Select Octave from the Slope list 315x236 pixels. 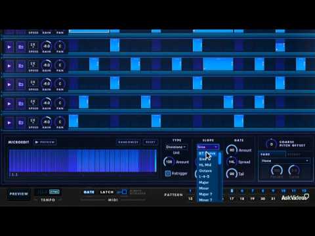point(205,171)
